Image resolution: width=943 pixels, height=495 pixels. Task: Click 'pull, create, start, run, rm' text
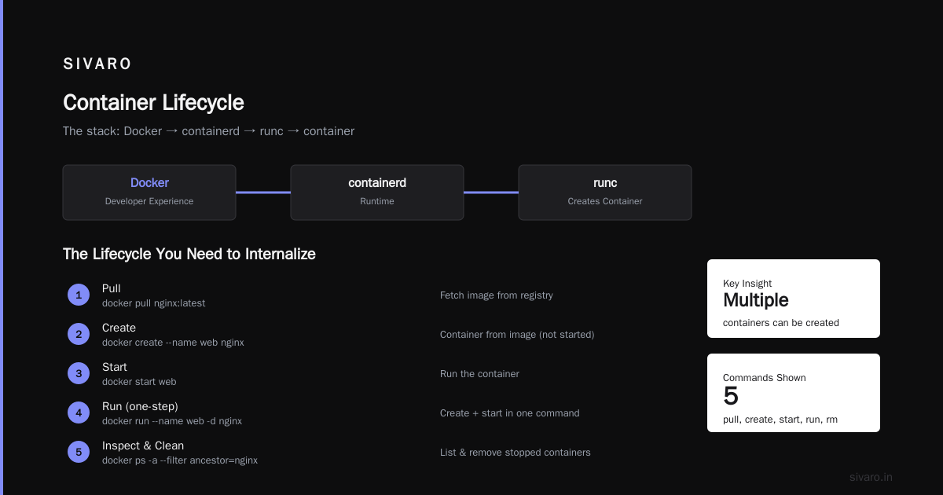(780, 420)
